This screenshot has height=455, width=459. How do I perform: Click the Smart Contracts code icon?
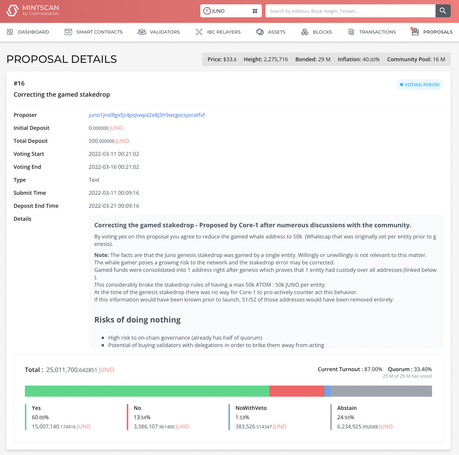point(68,32)
